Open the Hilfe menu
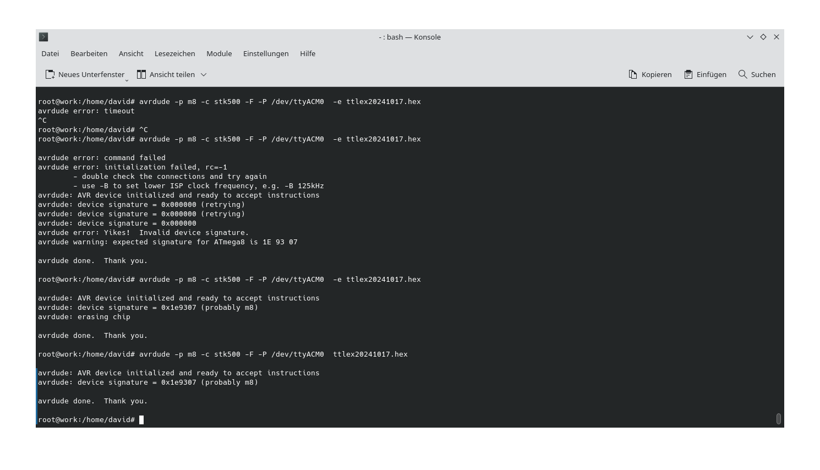The width and height of the screenshot is (820, 470). pos(308,53)
